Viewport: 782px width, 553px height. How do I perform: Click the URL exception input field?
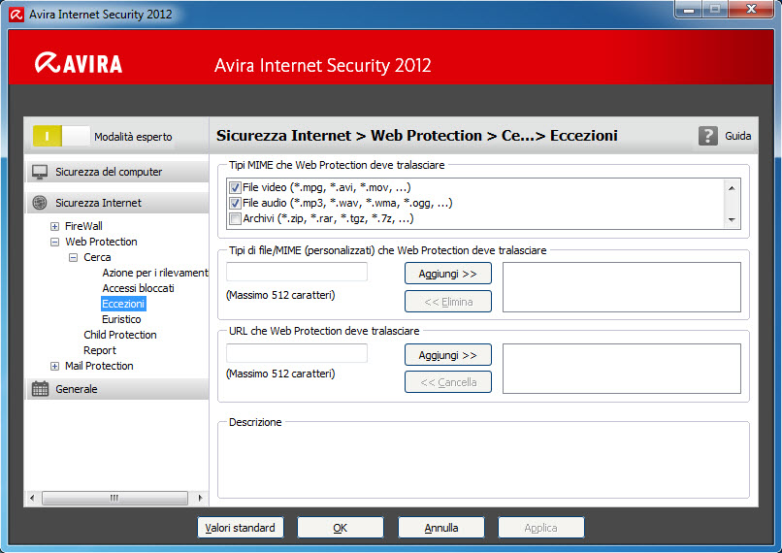(297, 353)
